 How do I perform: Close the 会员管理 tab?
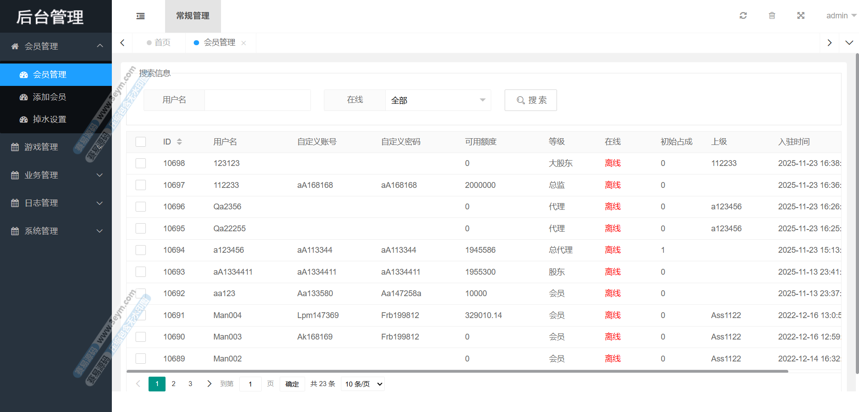coord(244,43)
